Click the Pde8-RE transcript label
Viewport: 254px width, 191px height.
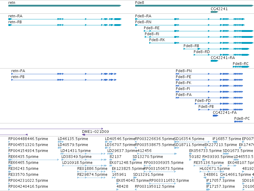pyautogui.click(x=152, y=28)
